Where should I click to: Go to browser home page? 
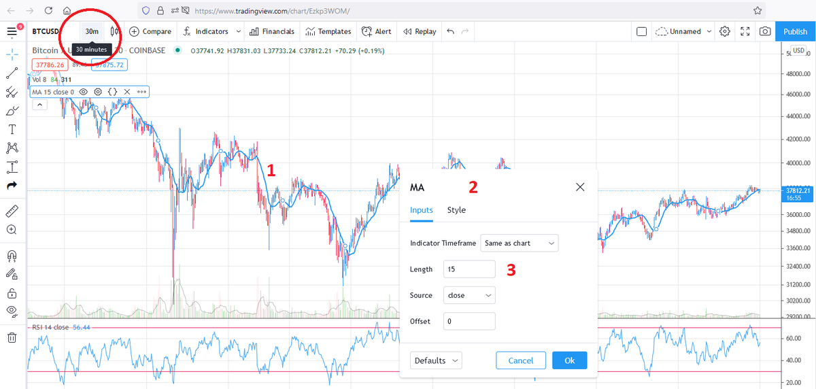pyautogui.click(x=67, y=11)
